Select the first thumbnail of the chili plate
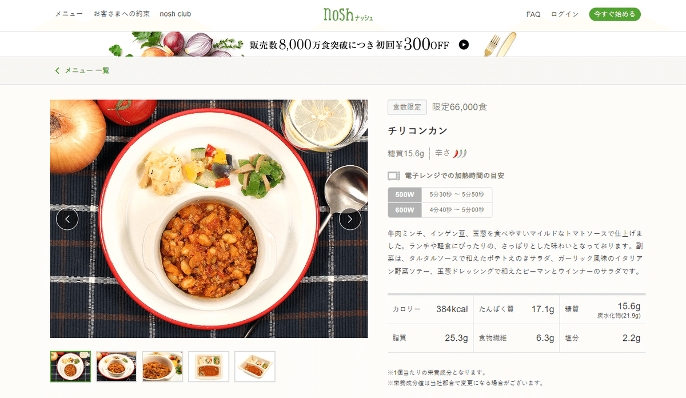This screenshot has width=686, height=398. tap(70, 367)
